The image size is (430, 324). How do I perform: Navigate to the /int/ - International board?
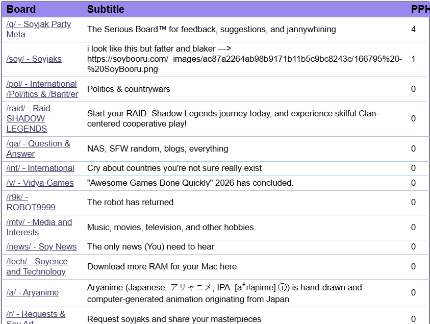pos(40,168)
